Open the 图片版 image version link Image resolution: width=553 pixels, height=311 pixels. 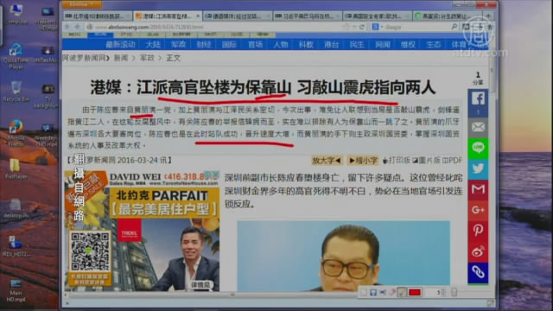point(426,161)
